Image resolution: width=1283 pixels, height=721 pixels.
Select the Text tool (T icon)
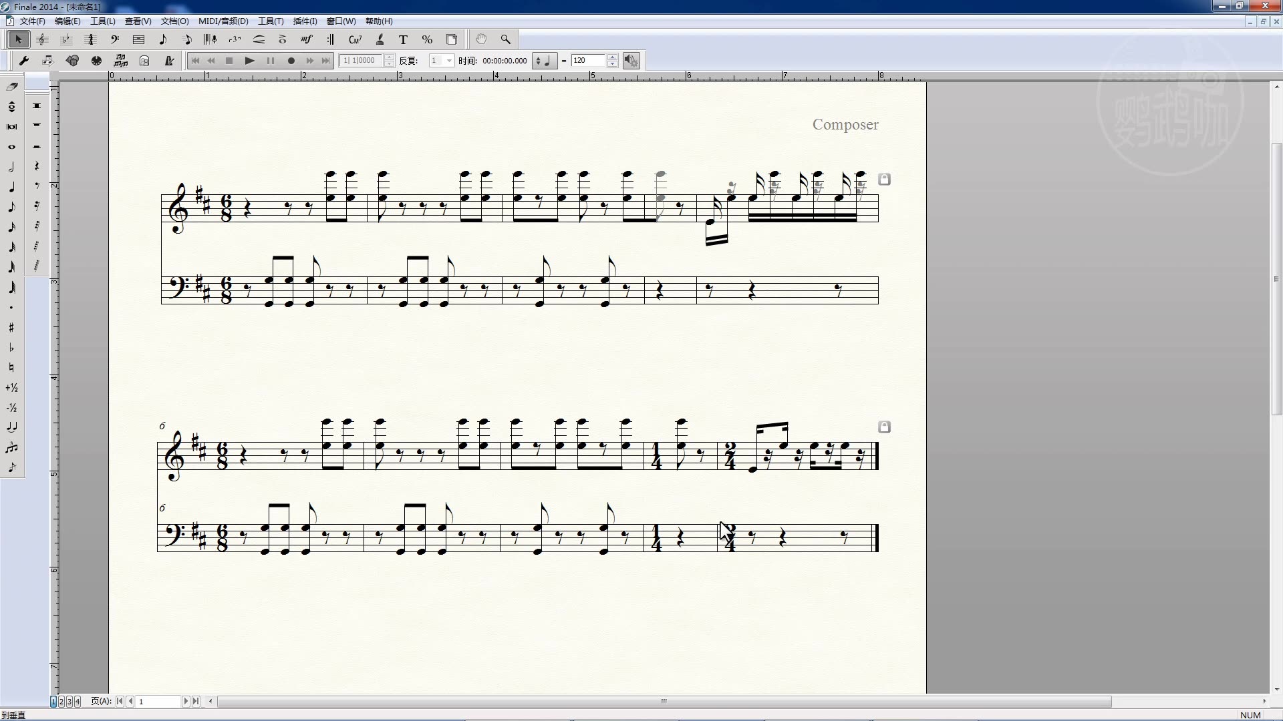(x=403, y=40)
